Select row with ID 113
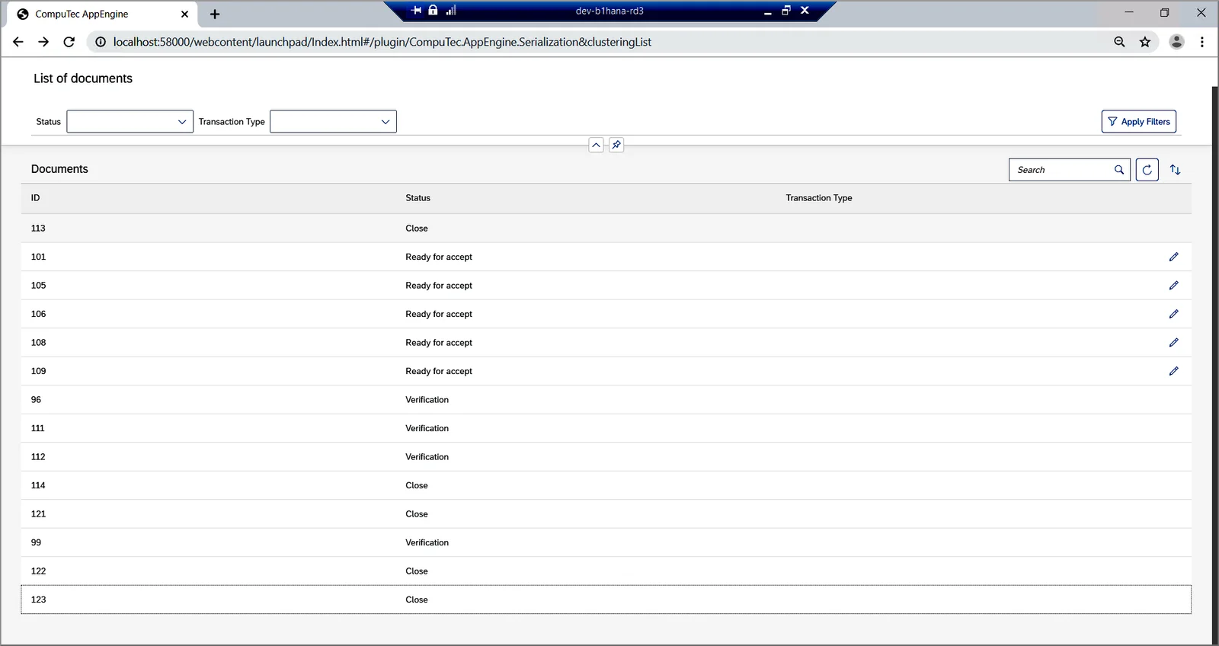Viewport: 1219px width, 646px height. tap(606, 229)
